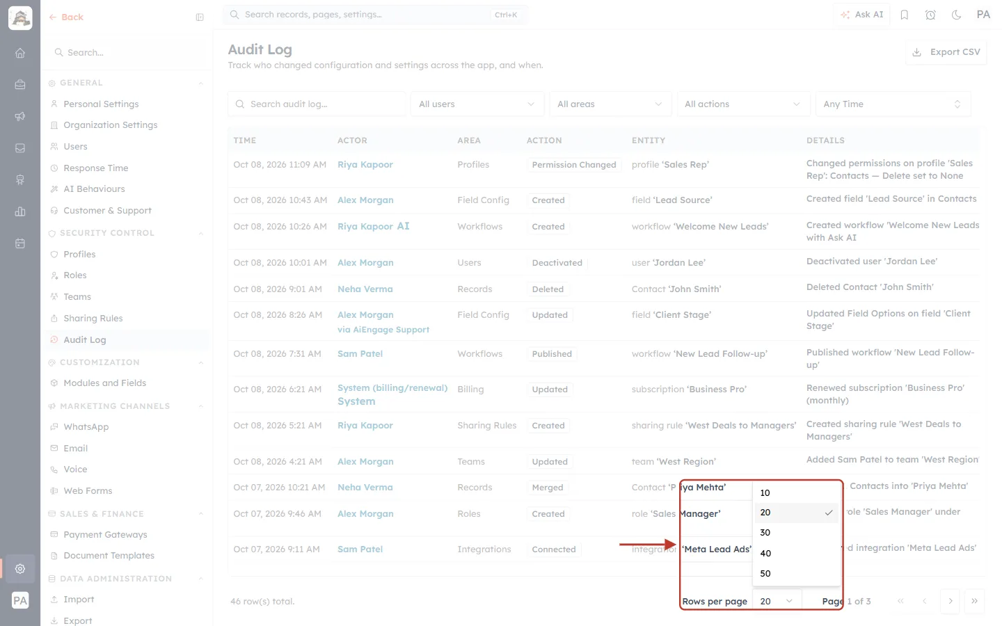Image resolution: width=1002 pixels, height=626 pixels.
Task: Select 30 rows per page option
Action: pos(797,533)
